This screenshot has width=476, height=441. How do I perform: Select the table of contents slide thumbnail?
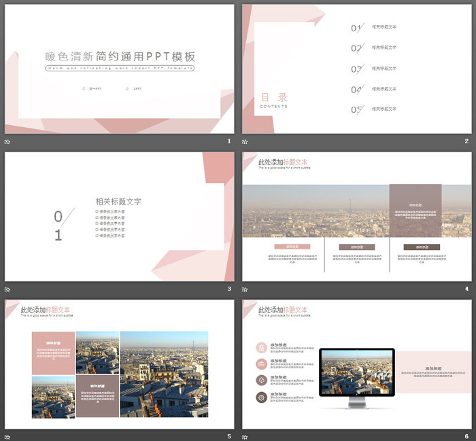click(356, 69)
